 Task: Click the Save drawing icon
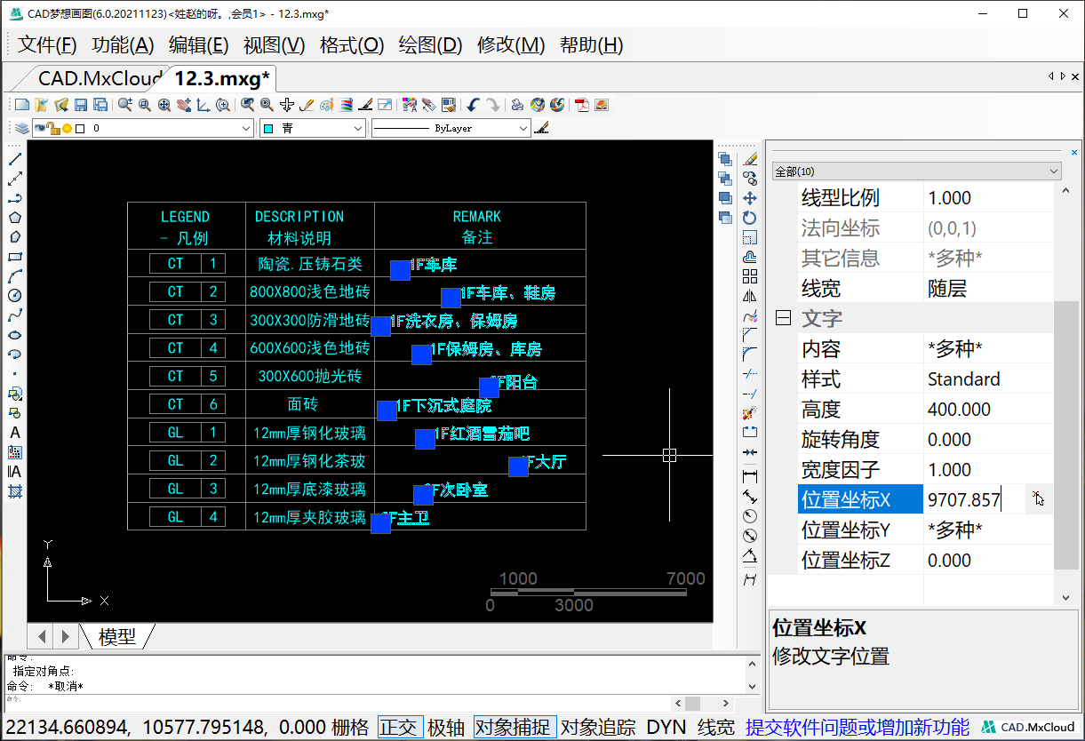pyautogui.click(x=81, y=105)
